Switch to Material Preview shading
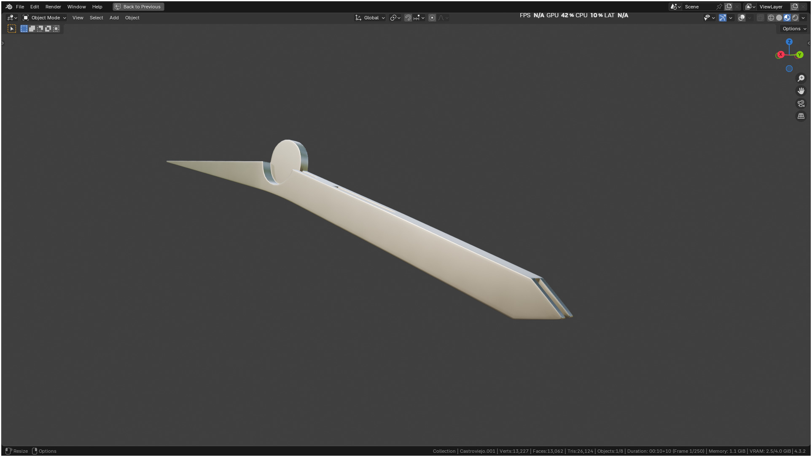This screenshot has width=812, height=457. pyautogui.click(x=787, y=18)
